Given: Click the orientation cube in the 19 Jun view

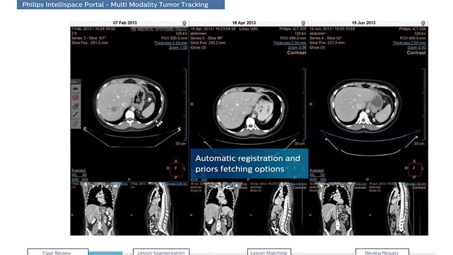Looking at the screenshot, I should tap(415, 169).
